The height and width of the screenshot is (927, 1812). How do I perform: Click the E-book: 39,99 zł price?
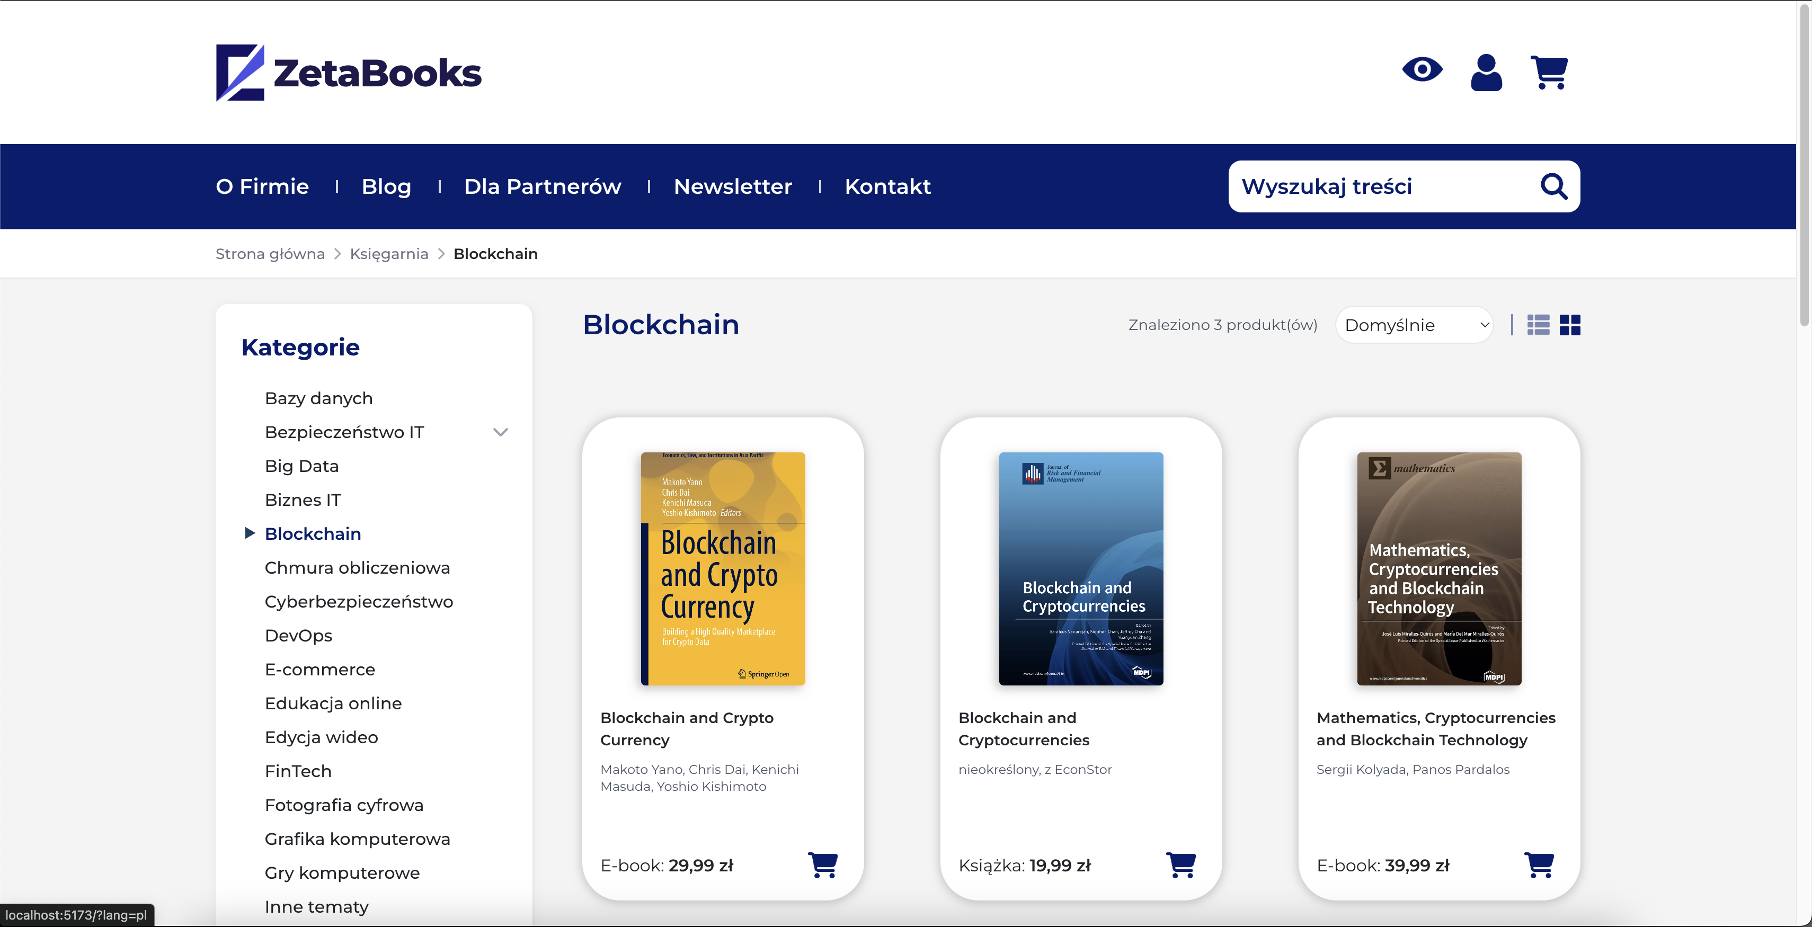point(1382,865)
